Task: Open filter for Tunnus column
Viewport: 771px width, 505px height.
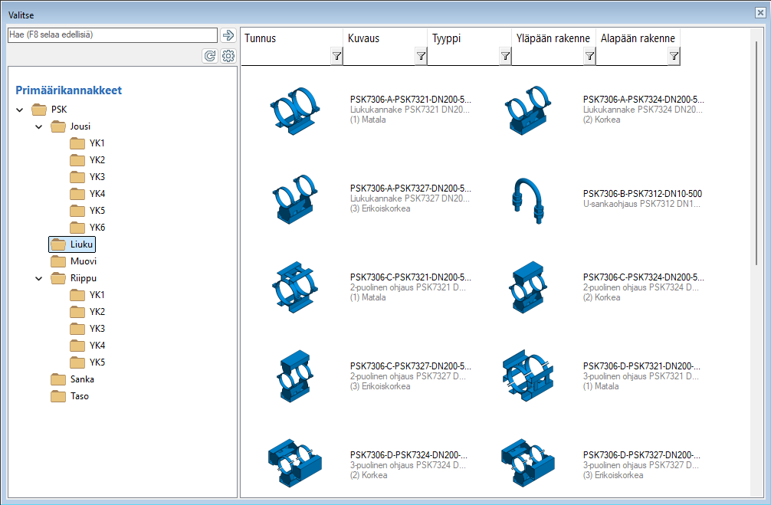Action: [336, 56]
